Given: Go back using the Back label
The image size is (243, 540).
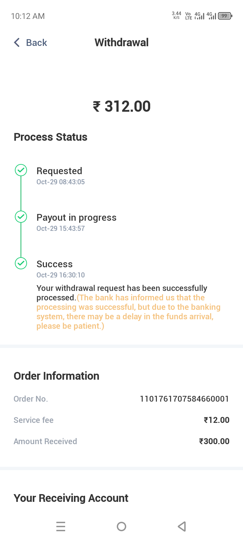Looking at the screenshot, I should click(x=36, y=43).
